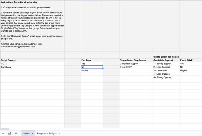202x136 pixels.
Task: Select the Single-Select Tag Values header cell
Action: coord(166,57)
